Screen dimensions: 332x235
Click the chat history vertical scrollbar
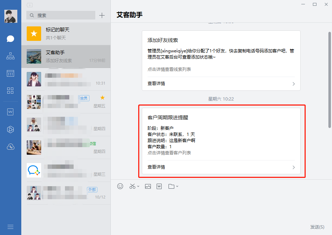point(329,80)
